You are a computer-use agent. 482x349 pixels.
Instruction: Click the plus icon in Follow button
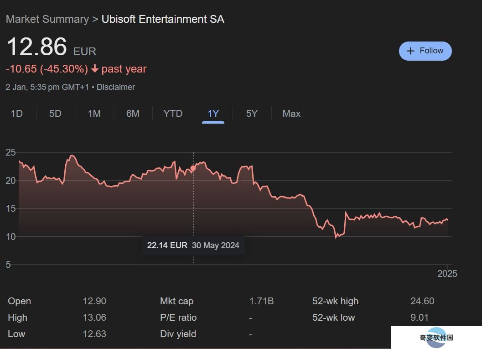click(x=410, y=51)
